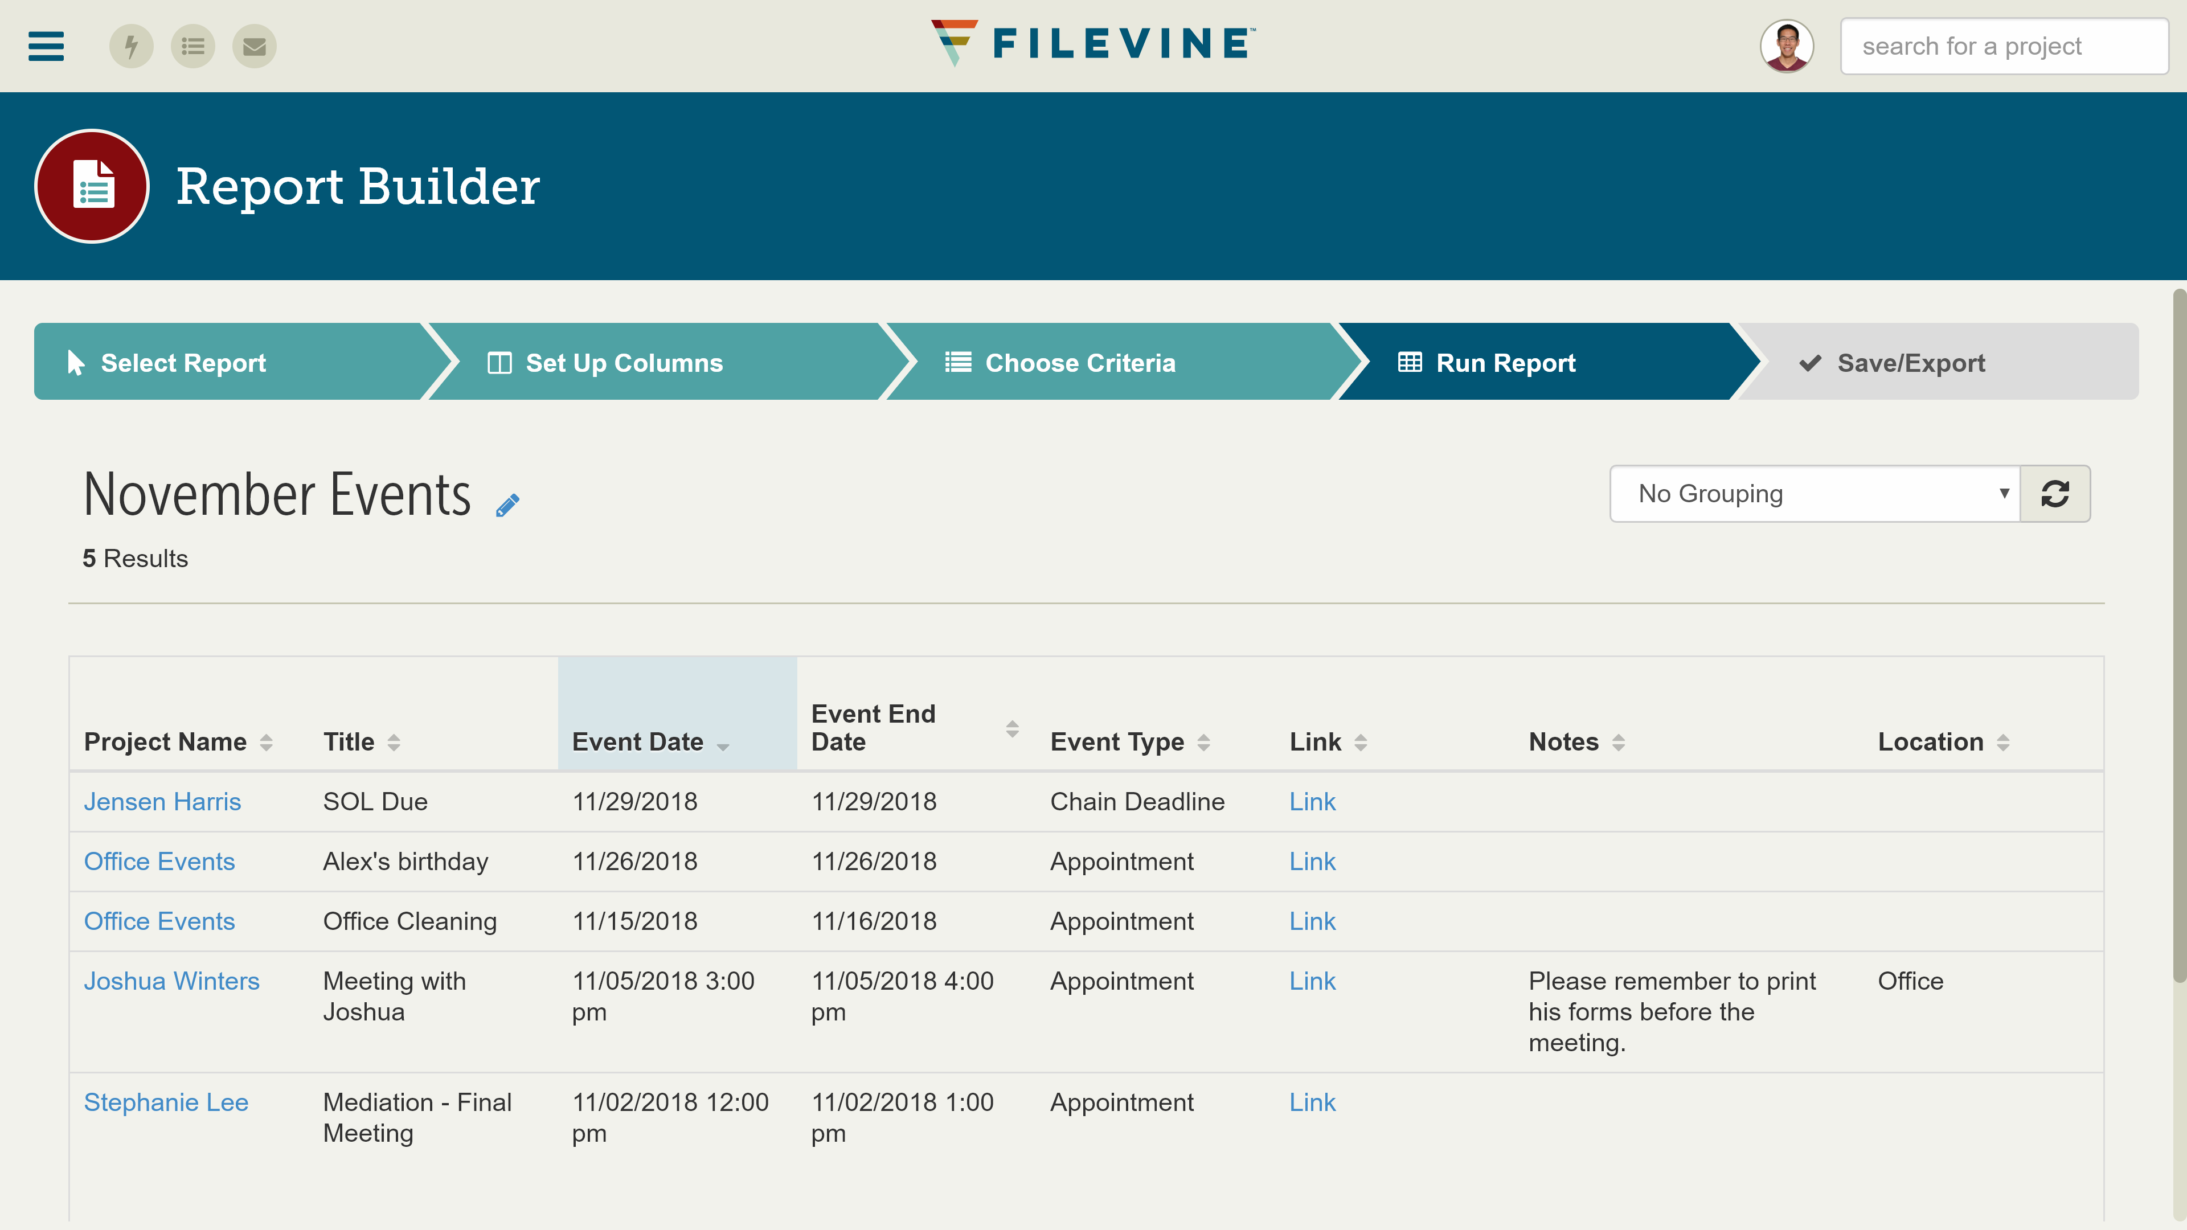
Task: Open the No Grouping dropdown
Action: (x=1815, y=493)
